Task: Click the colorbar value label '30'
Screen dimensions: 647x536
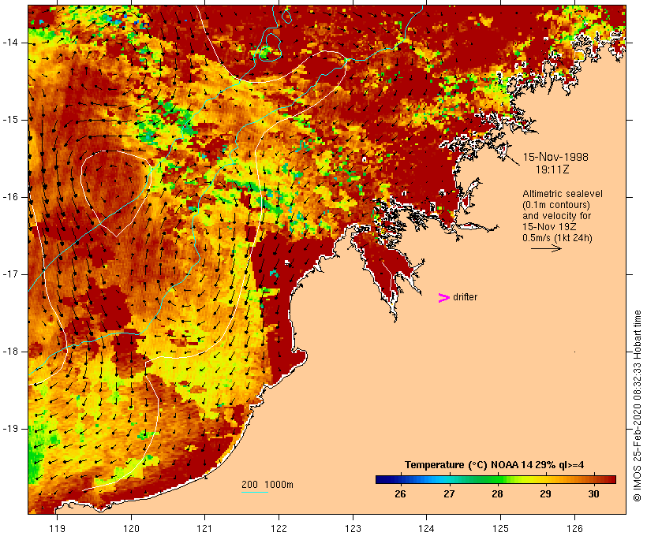Action: [x=593, y=493]
